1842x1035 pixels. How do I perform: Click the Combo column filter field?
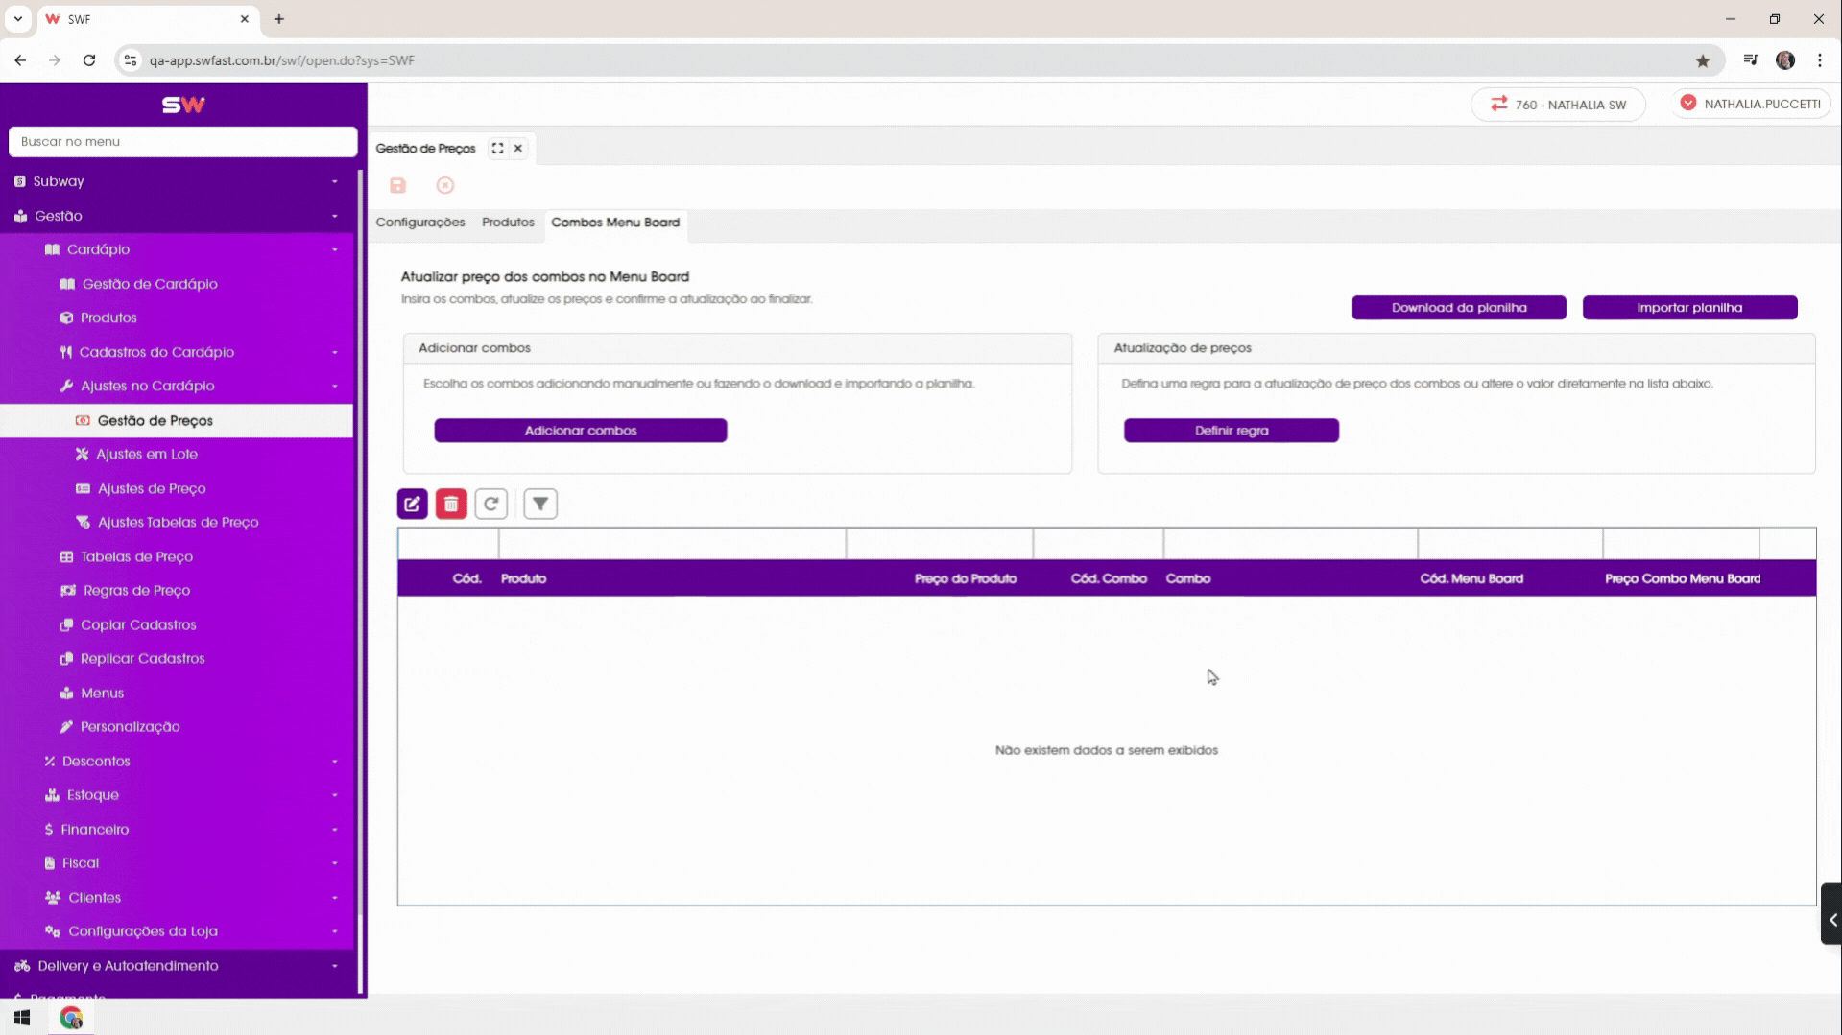[1290, 544]
